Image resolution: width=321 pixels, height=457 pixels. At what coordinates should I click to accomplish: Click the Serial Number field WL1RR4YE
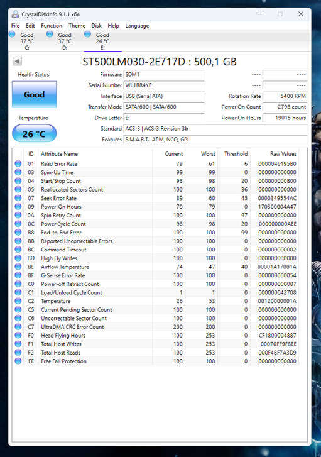pyautogui.click(x=164, y=85)
